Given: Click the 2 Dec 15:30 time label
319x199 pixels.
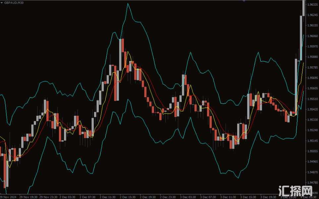Looking at the screenshot, I should tap(128, 197).
